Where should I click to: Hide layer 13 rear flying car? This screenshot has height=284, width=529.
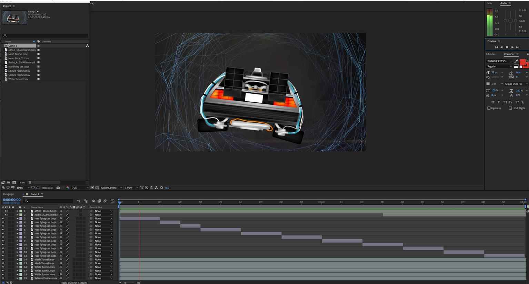tap(3, 256)
